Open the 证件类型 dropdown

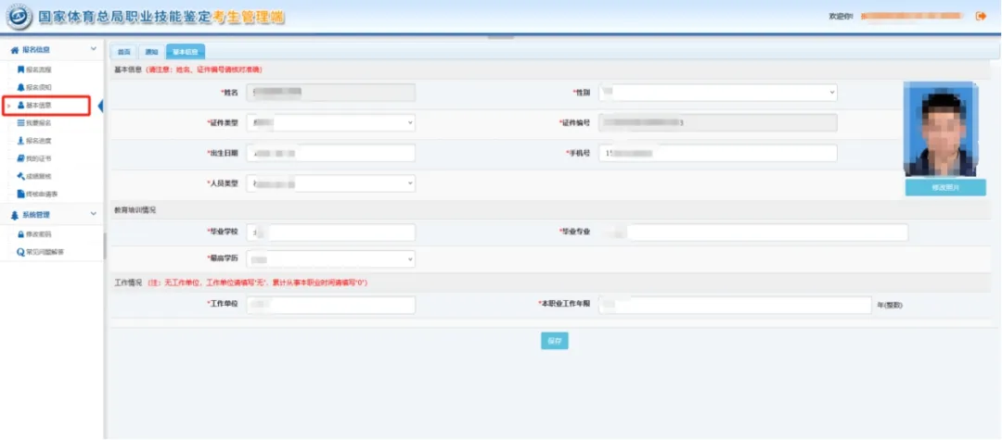coord(331,122)
